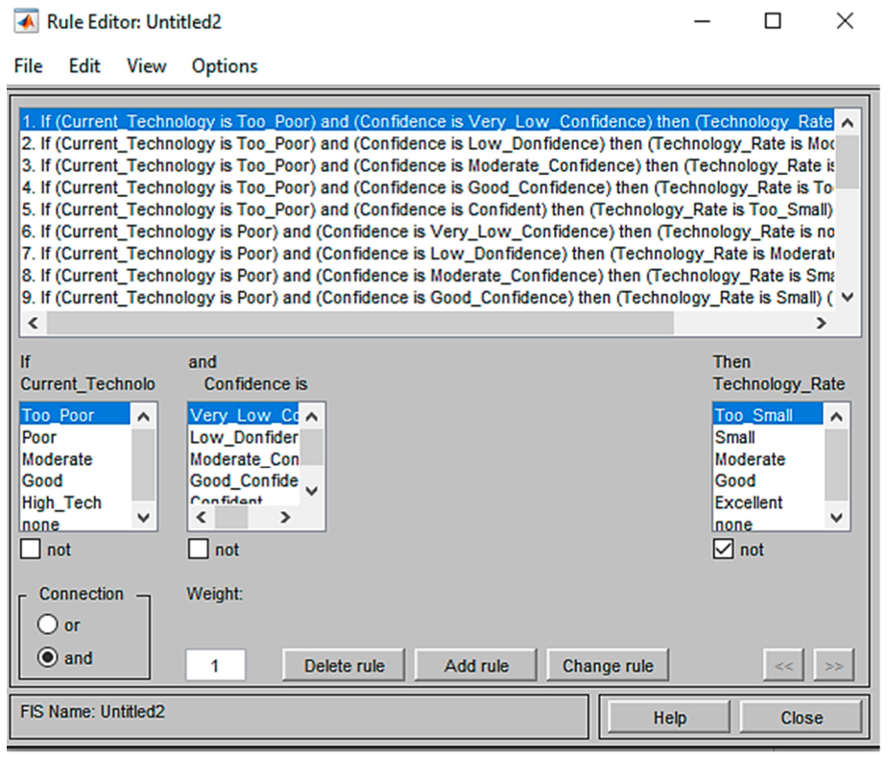
Task: Uncheck 'not' checkbox under Technology_Rate list
Action: 724,550
